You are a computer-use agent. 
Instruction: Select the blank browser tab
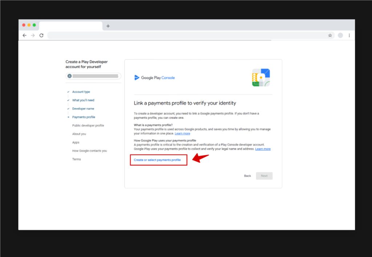pyautogui.click(x=71, y=26)
